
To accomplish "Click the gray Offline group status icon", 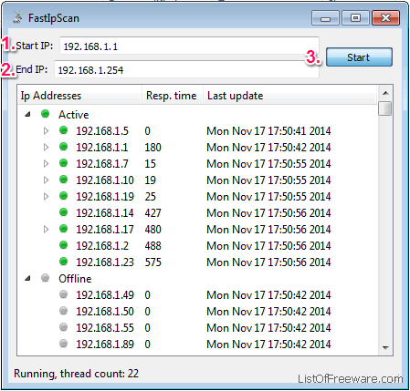I will click(x=46, y=278).
